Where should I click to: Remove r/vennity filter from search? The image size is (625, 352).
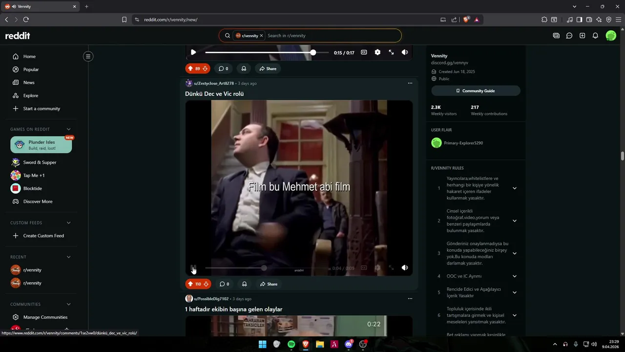261,36
